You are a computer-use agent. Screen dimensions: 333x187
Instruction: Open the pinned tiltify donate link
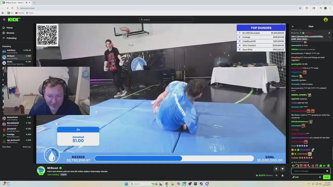(307, 38)
